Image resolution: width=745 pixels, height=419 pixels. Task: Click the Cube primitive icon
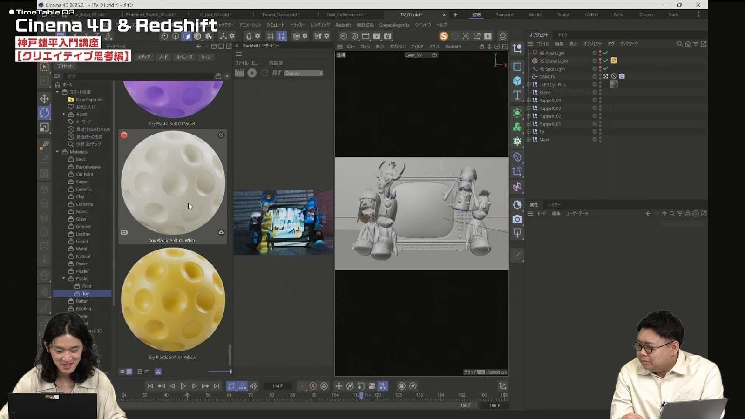pyautogui.click(x=517, y=81)
